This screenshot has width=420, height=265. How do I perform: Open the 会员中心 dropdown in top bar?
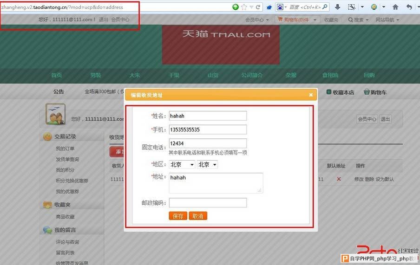257,20
